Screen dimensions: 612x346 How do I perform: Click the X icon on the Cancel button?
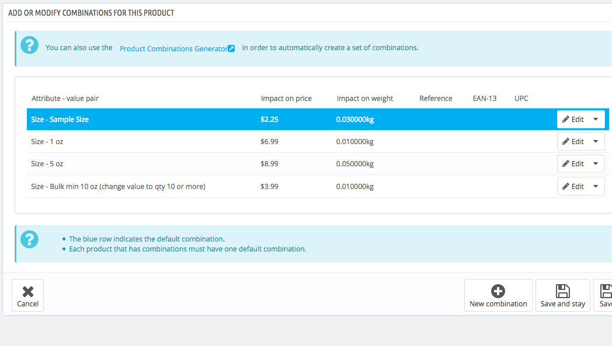[x=27, y=291]
